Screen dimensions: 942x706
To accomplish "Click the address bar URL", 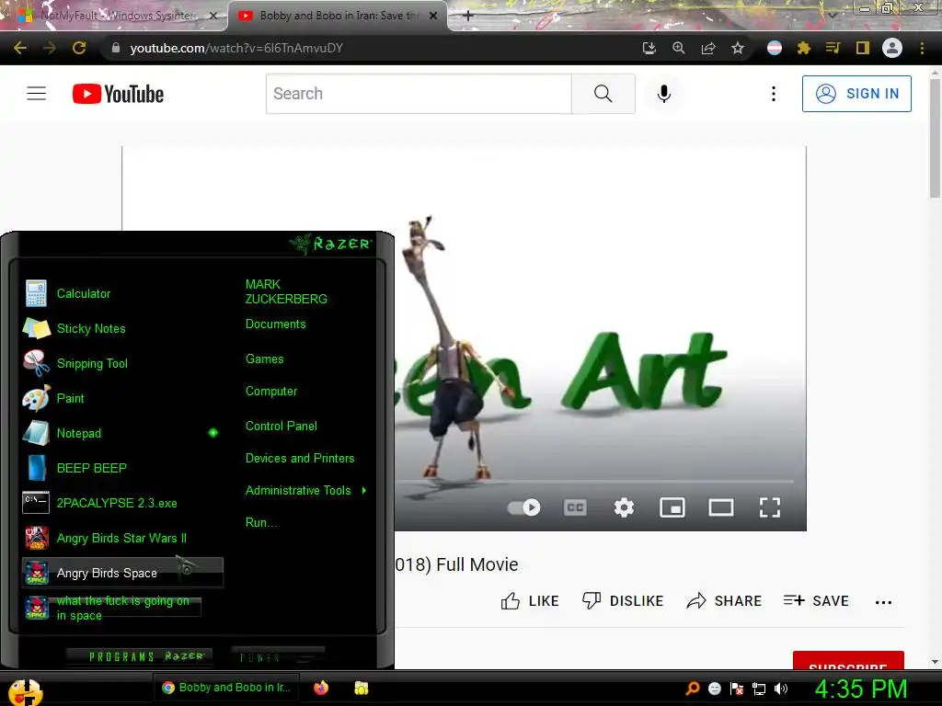I will [236, 48].
